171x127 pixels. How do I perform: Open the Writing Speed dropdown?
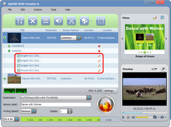coord(34,111)
